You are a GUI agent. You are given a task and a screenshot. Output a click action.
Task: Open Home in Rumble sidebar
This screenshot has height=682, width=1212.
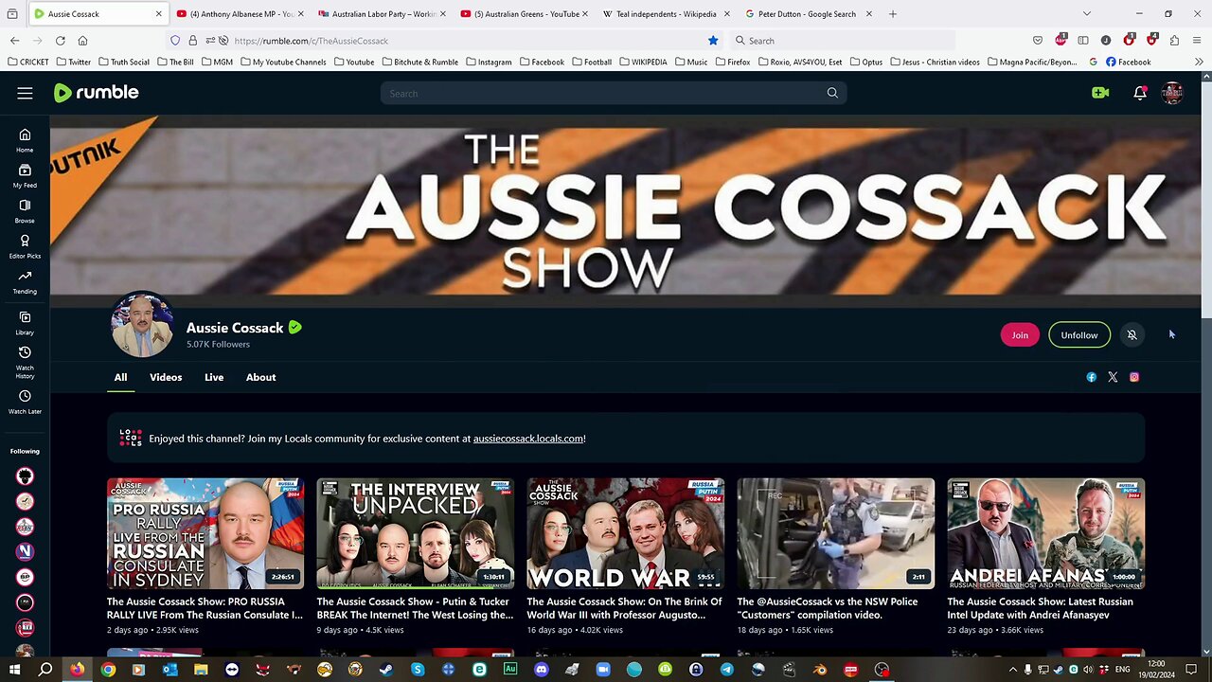pyautogui.click(x=25, y=140)
